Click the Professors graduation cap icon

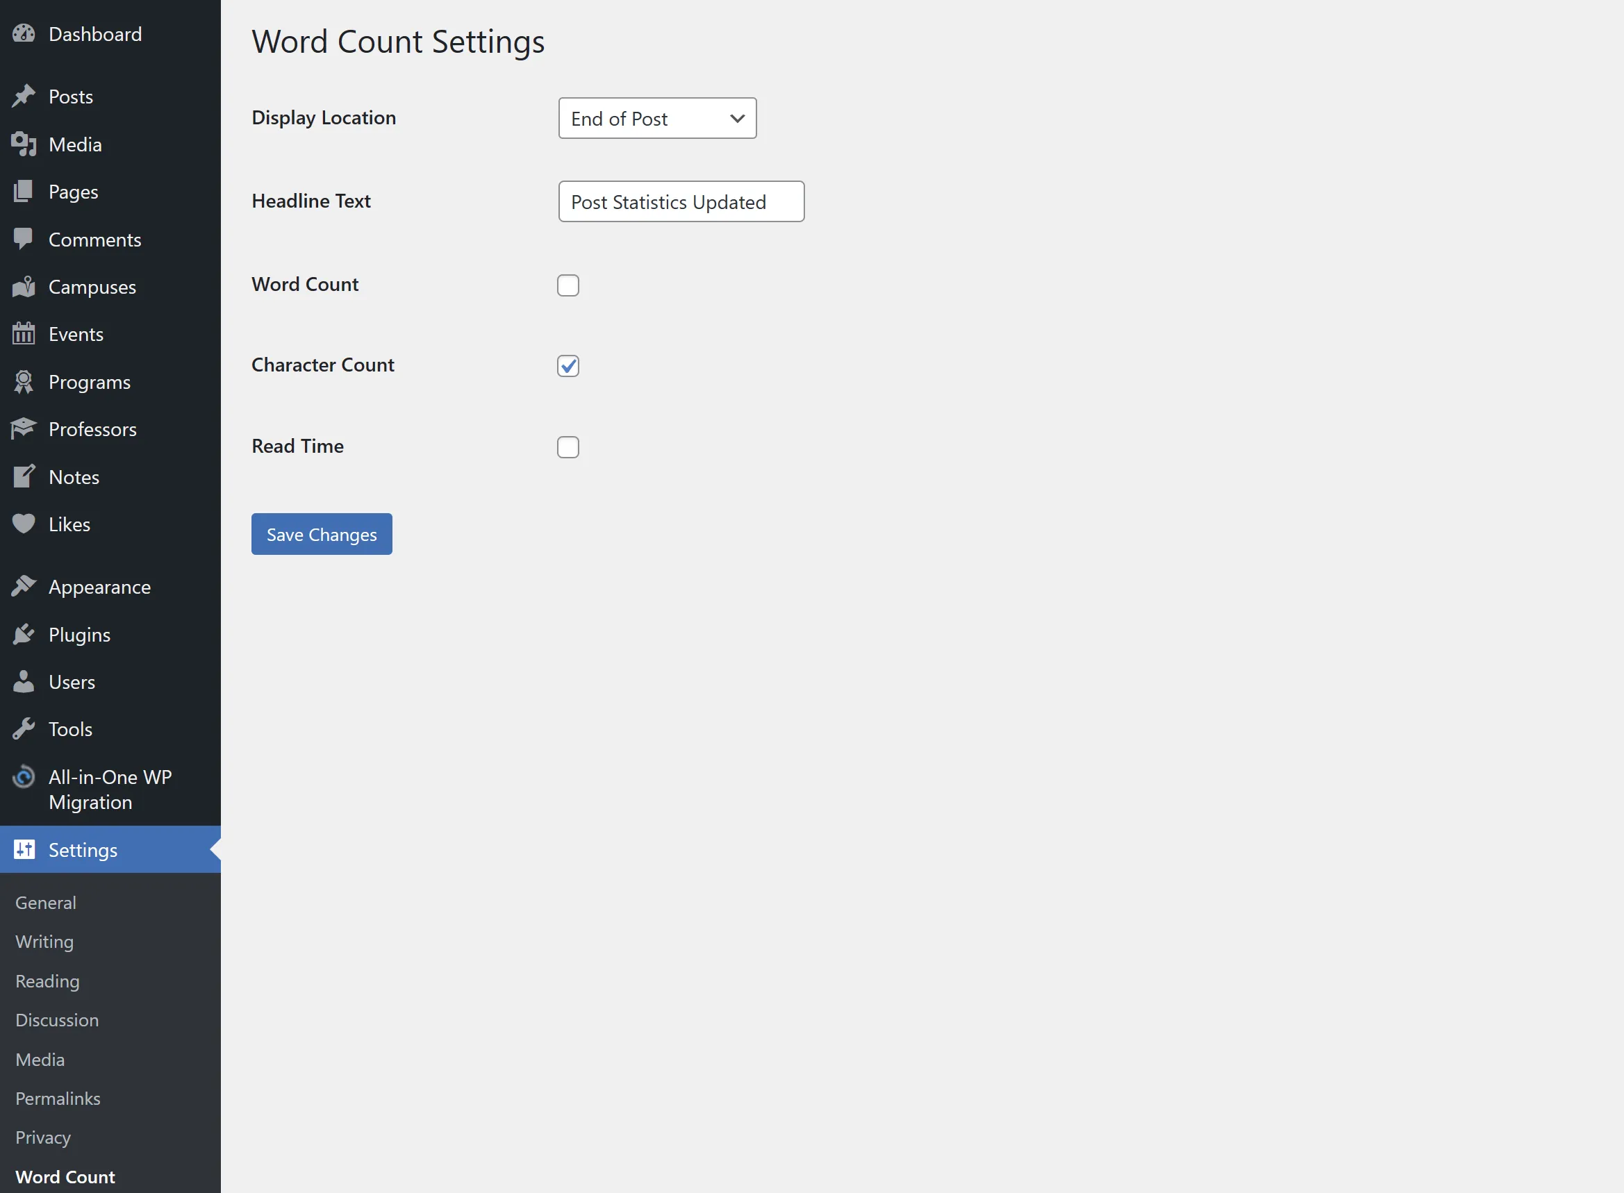pyautogui.click(x=23, y=429)
